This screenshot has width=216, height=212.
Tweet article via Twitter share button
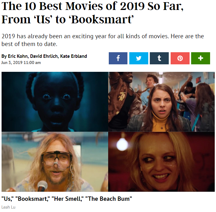[x=139, y=58]
